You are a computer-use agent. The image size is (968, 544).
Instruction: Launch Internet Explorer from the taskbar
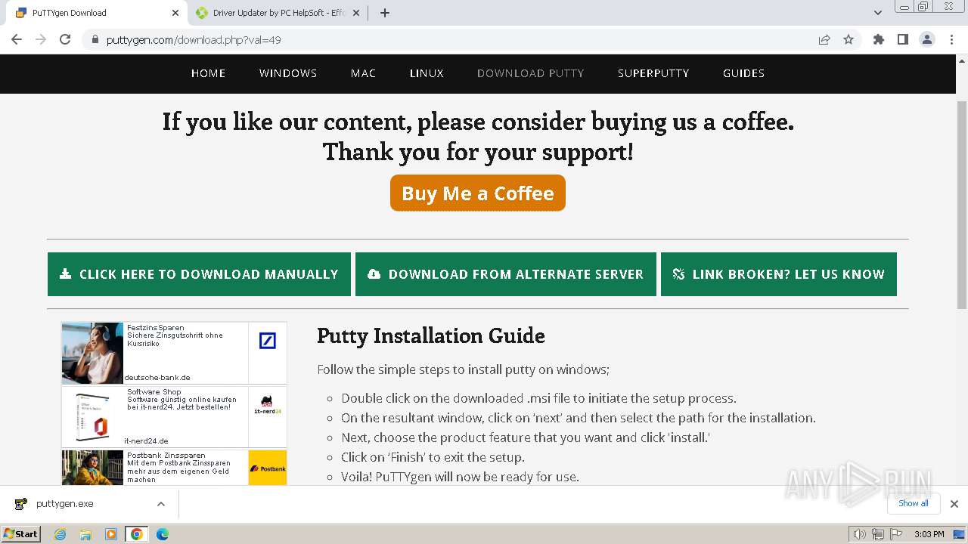point(60,534)
